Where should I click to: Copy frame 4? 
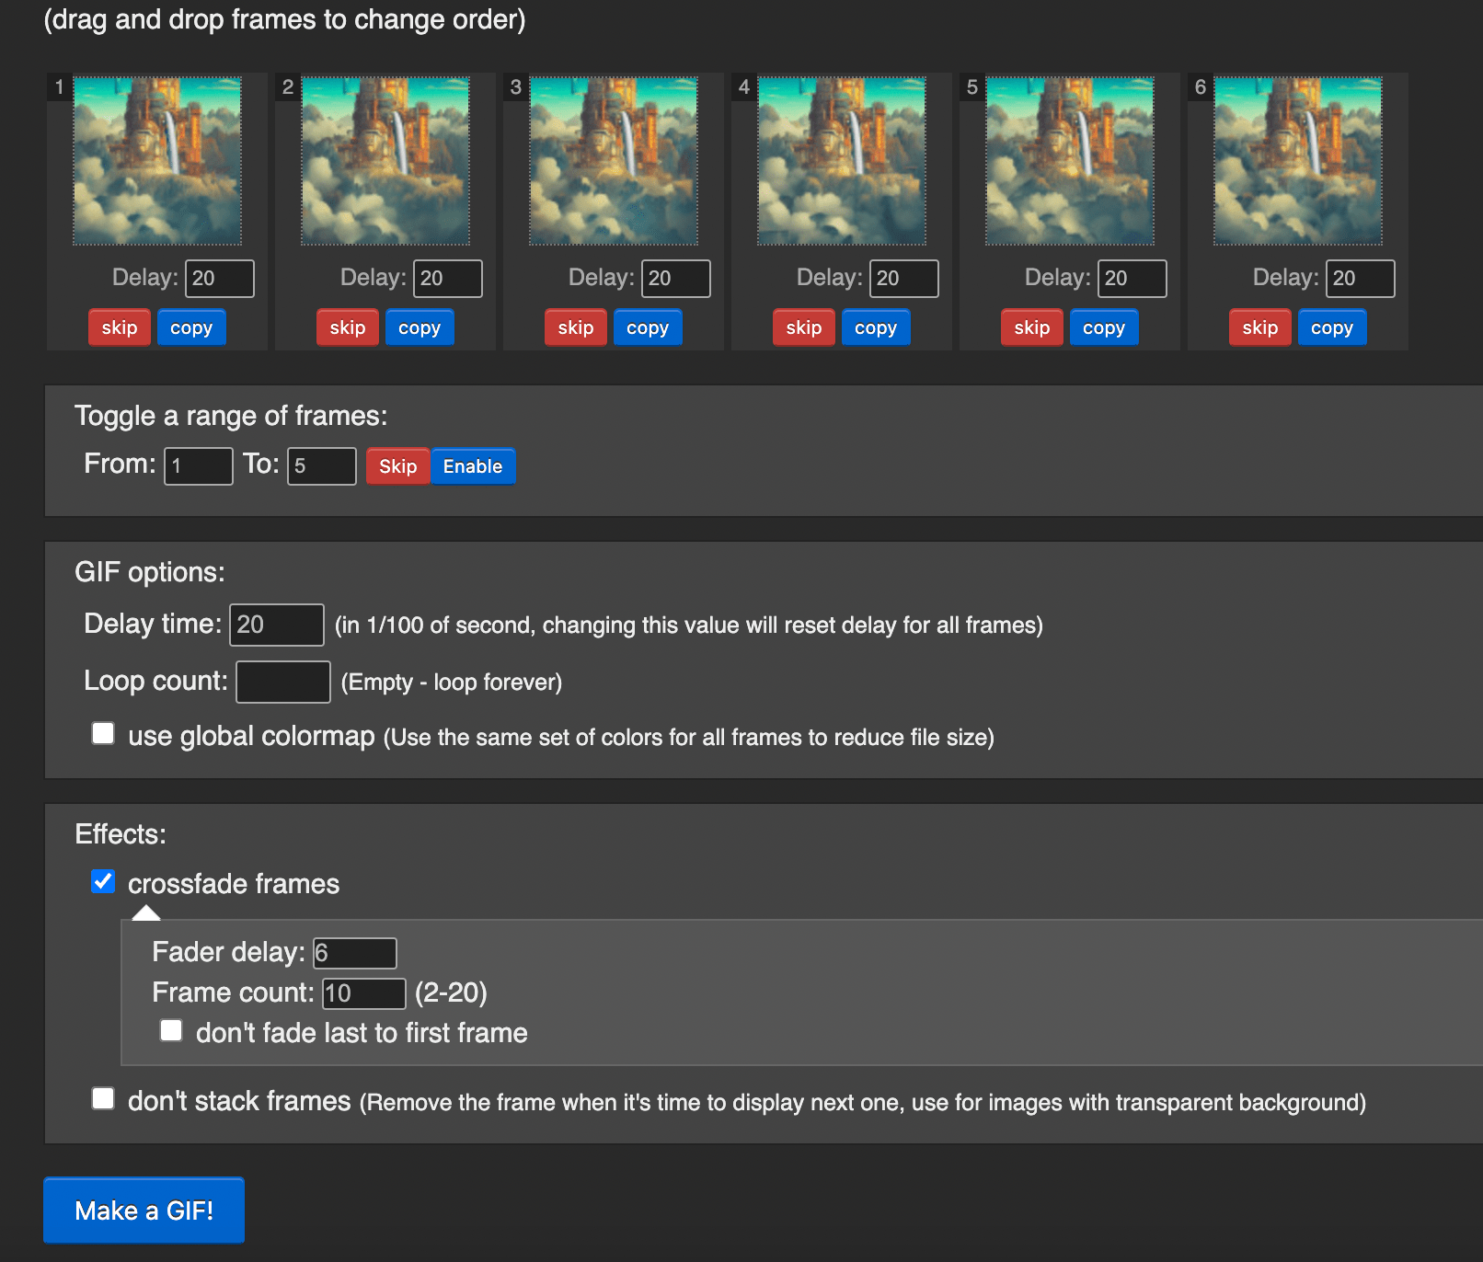(x=875, y=327)
